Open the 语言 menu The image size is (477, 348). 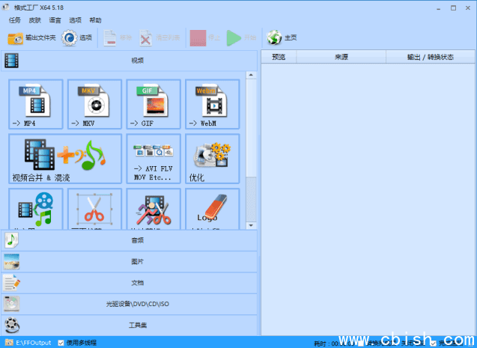[x=55, y=20]
